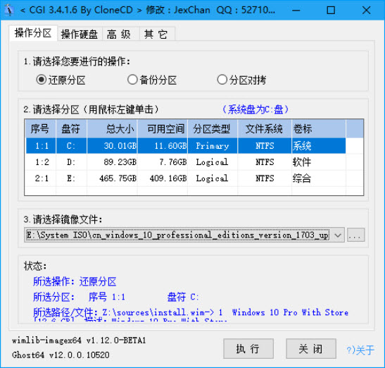
Task: Open the 其 它 tab
Action: (157, 34)
